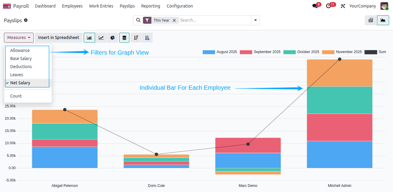Toggle the stacked chart icon
393x192 pixels.
pos(124,38)
